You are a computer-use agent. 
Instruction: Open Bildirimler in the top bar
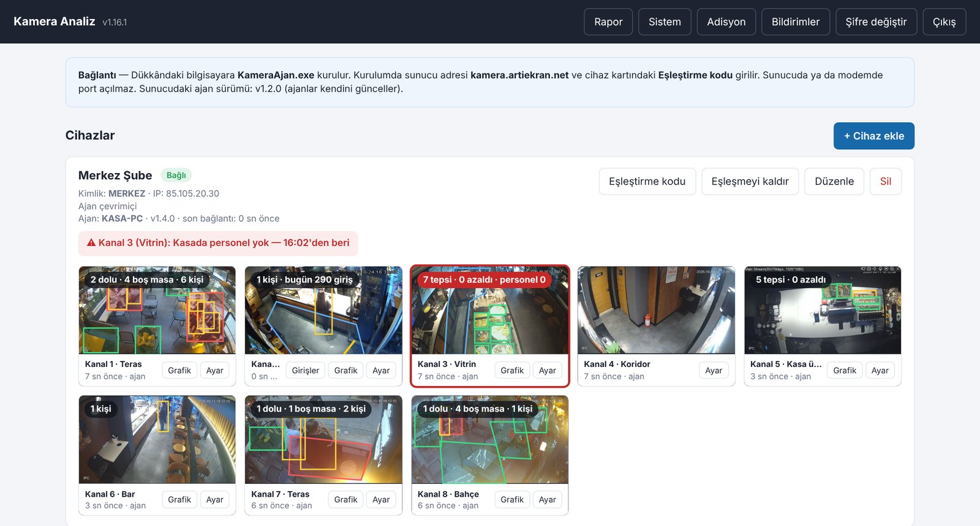pos(796,21)
